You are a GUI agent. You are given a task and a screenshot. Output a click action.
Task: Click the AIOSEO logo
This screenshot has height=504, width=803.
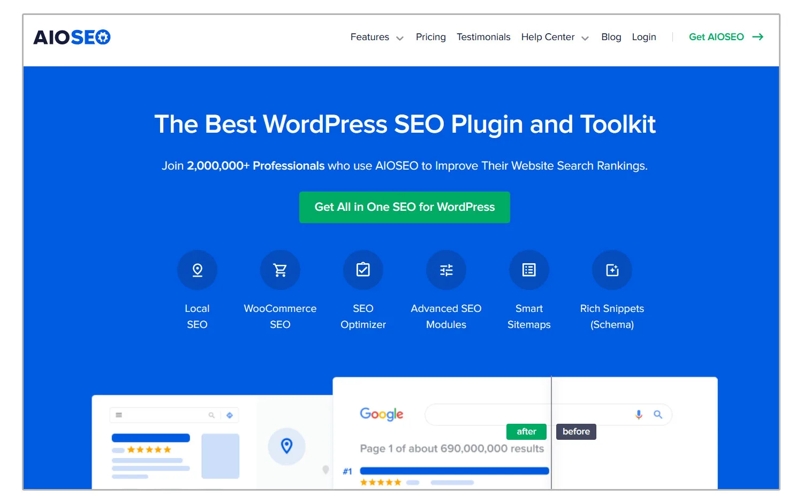(72, 37)
